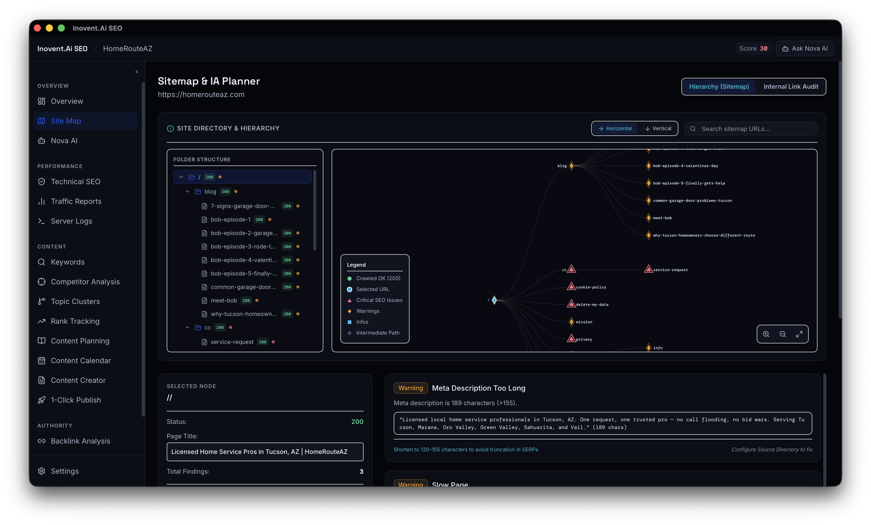Screen dimensions: 871x525
Task: Select the Hierarchy (Sitemap) tab
Action: pyautogui.click(x=719, y=86)
